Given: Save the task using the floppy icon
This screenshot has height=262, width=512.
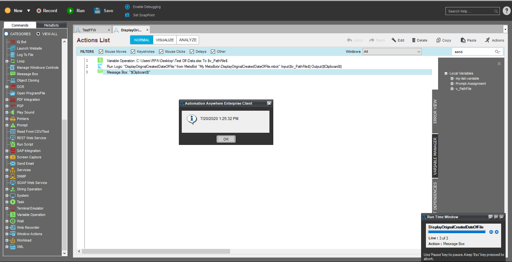Looking at the screenshot, I should point(97,11).
